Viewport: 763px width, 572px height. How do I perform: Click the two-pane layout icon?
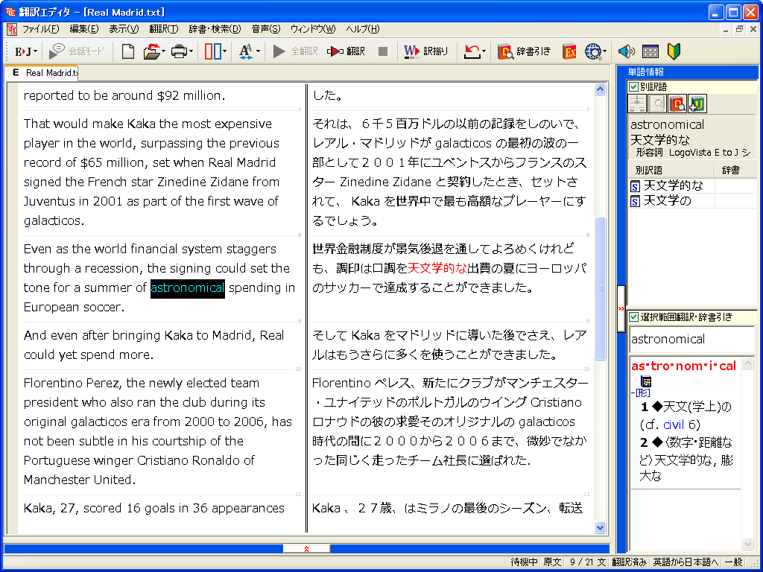tap(212, 51)
